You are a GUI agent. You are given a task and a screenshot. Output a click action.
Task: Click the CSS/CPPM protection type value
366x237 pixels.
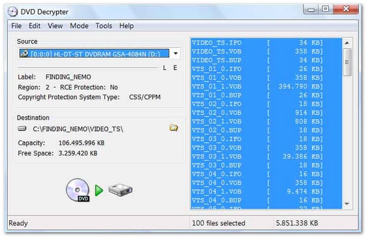[145, 97]
